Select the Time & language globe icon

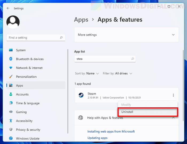[x=11, y=103]
